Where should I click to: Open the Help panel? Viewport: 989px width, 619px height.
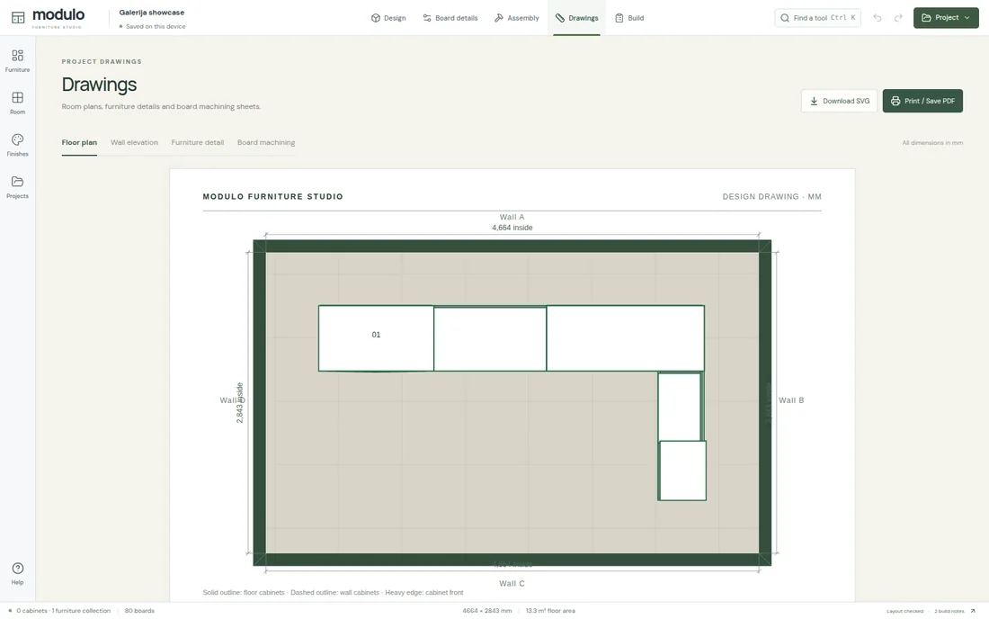[18, 574]
